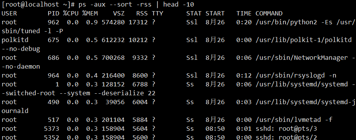Click RSS value 5604

pyautogui.click(x=140, y=128)
